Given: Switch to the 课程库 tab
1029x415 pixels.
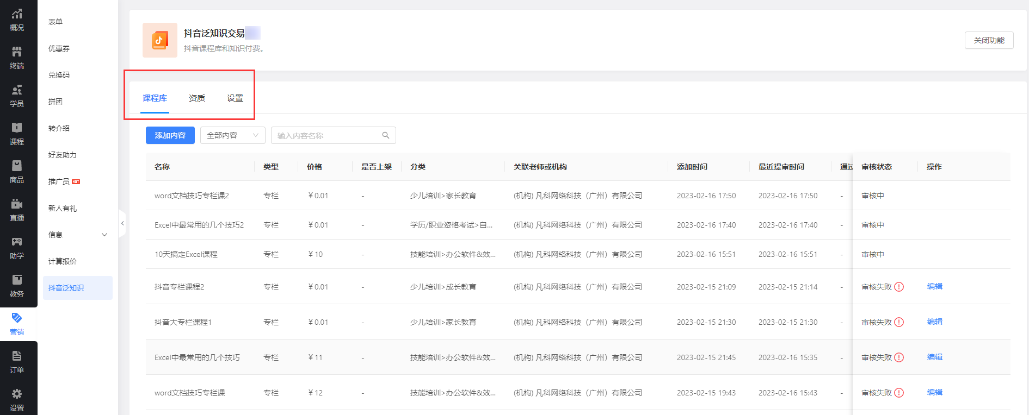Looking at the screenshot, I should click(x=155, y=98).
